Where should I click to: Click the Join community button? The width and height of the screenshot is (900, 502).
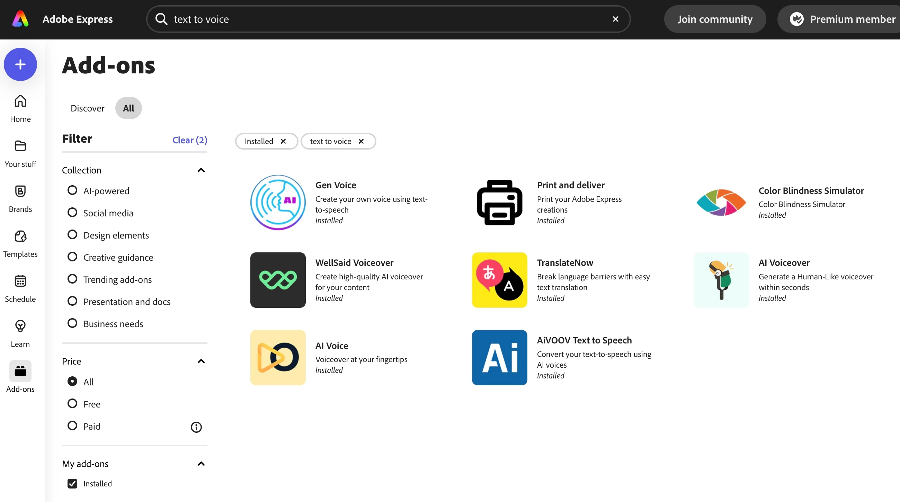715,19
